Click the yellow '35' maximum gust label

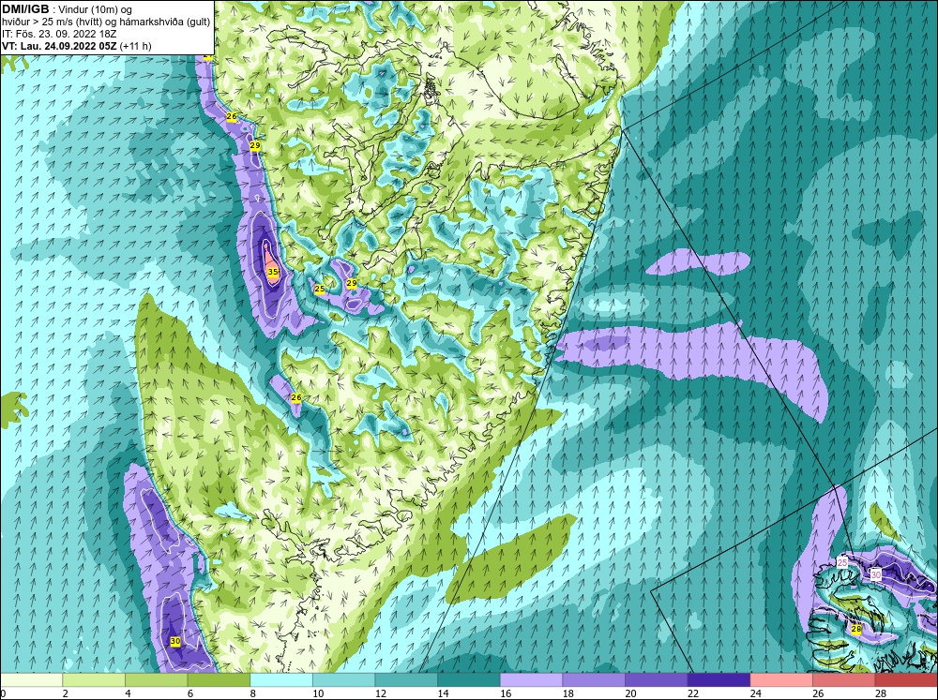coord(273,272)
